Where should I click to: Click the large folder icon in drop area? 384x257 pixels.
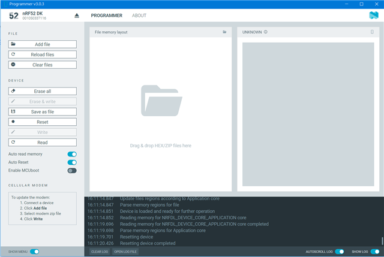[x=161, y=101]
